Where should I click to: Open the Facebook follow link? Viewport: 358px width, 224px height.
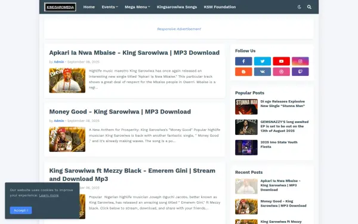pos(243,62)
